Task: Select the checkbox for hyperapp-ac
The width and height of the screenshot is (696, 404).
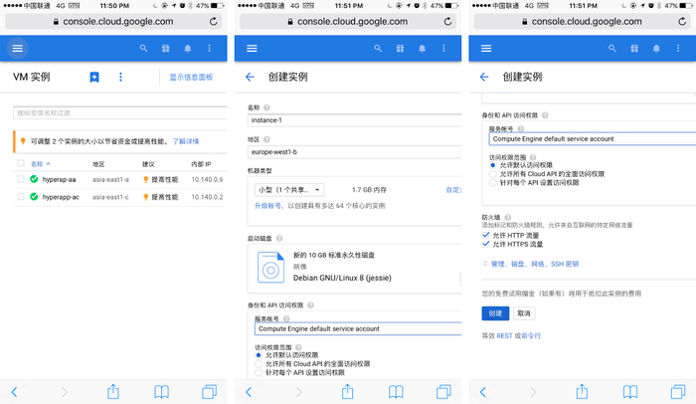Action: point(21,196)
